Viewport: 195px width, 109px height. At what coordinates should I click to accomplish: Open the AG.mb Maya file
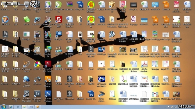tap(5, 35)
